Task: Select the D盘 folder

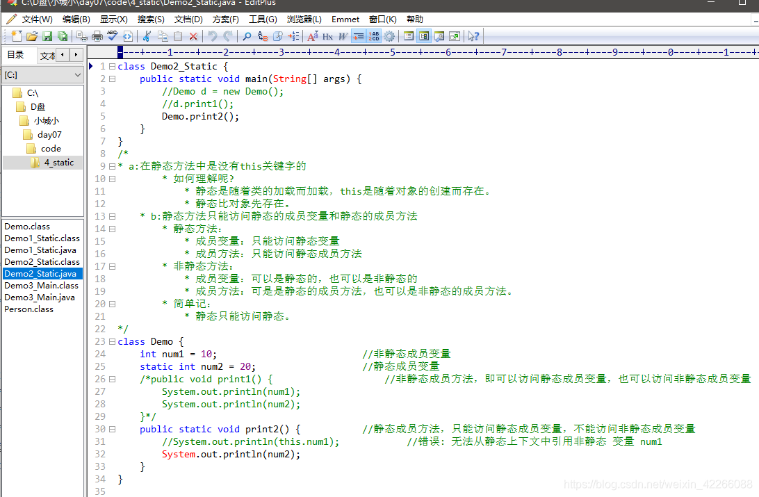Action: (x=38, y=107)
